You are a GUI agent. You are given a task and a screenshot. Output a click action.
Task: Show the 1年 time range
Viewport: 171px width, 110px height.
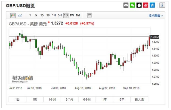105,99
